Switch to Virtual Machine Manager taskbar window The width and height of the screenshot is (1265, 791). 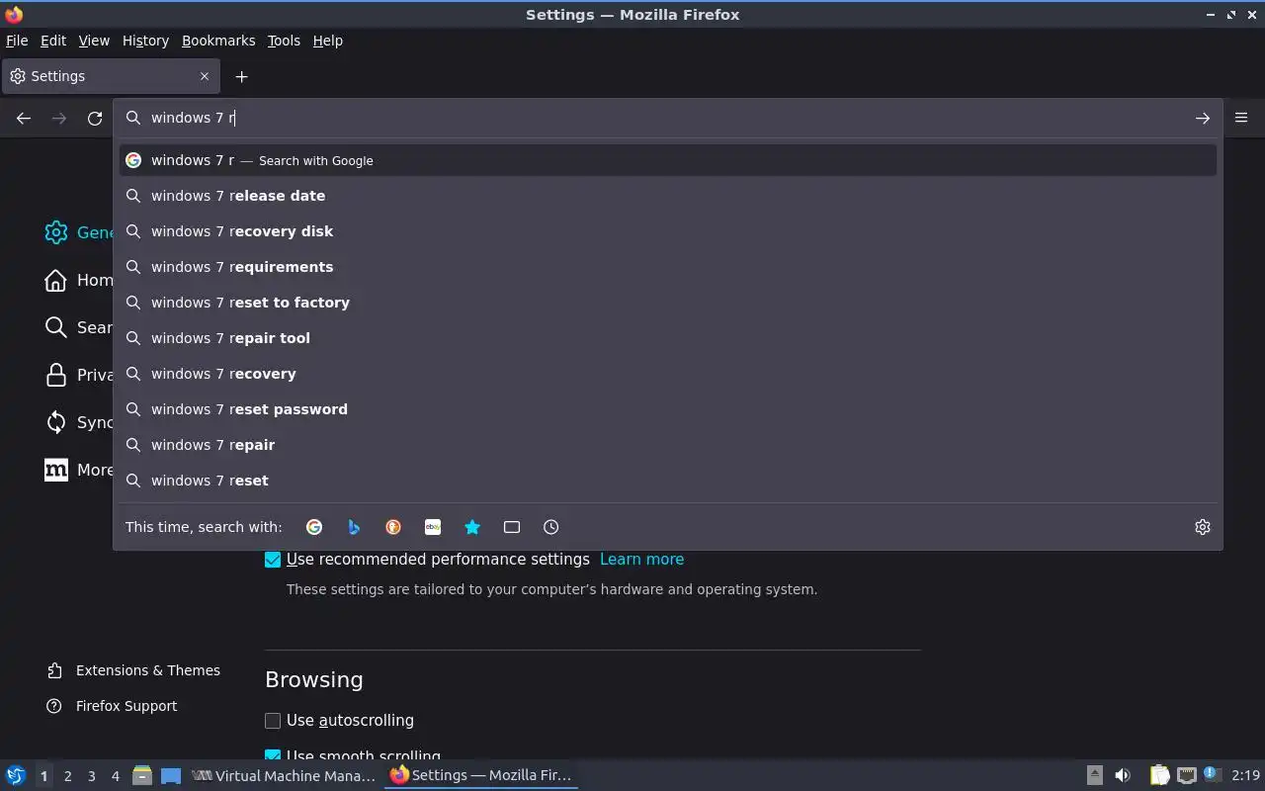[x=284, y=775]
